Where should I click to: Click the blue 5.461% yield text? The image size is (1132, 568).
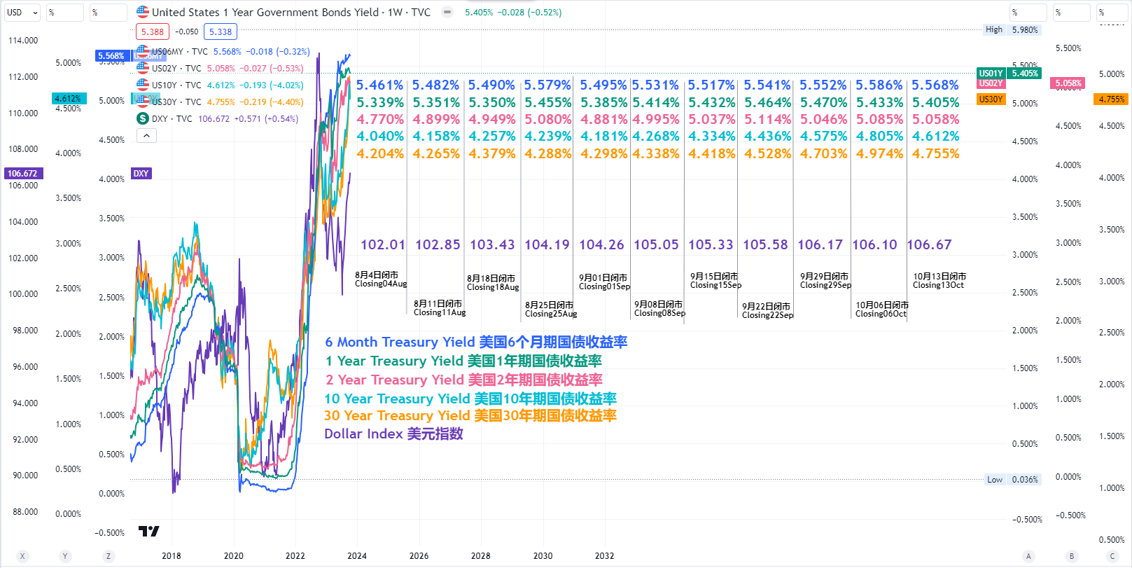(x=379, y=85)
